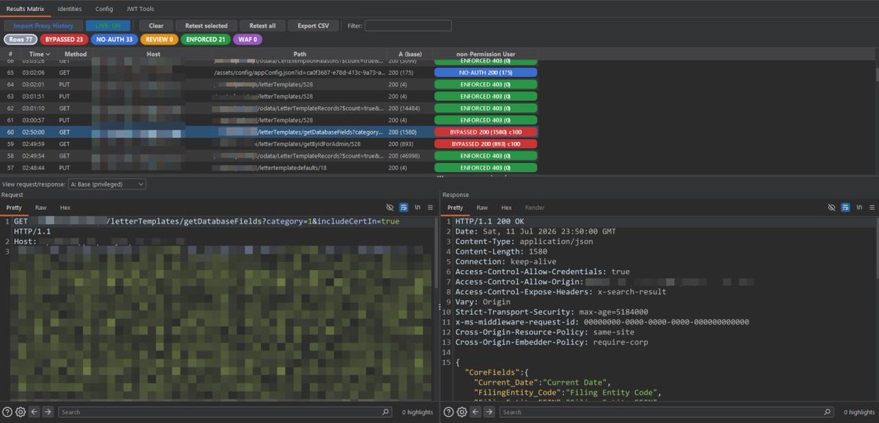
Task: Open the View request/response dropdown
Action: click(107, 184)
